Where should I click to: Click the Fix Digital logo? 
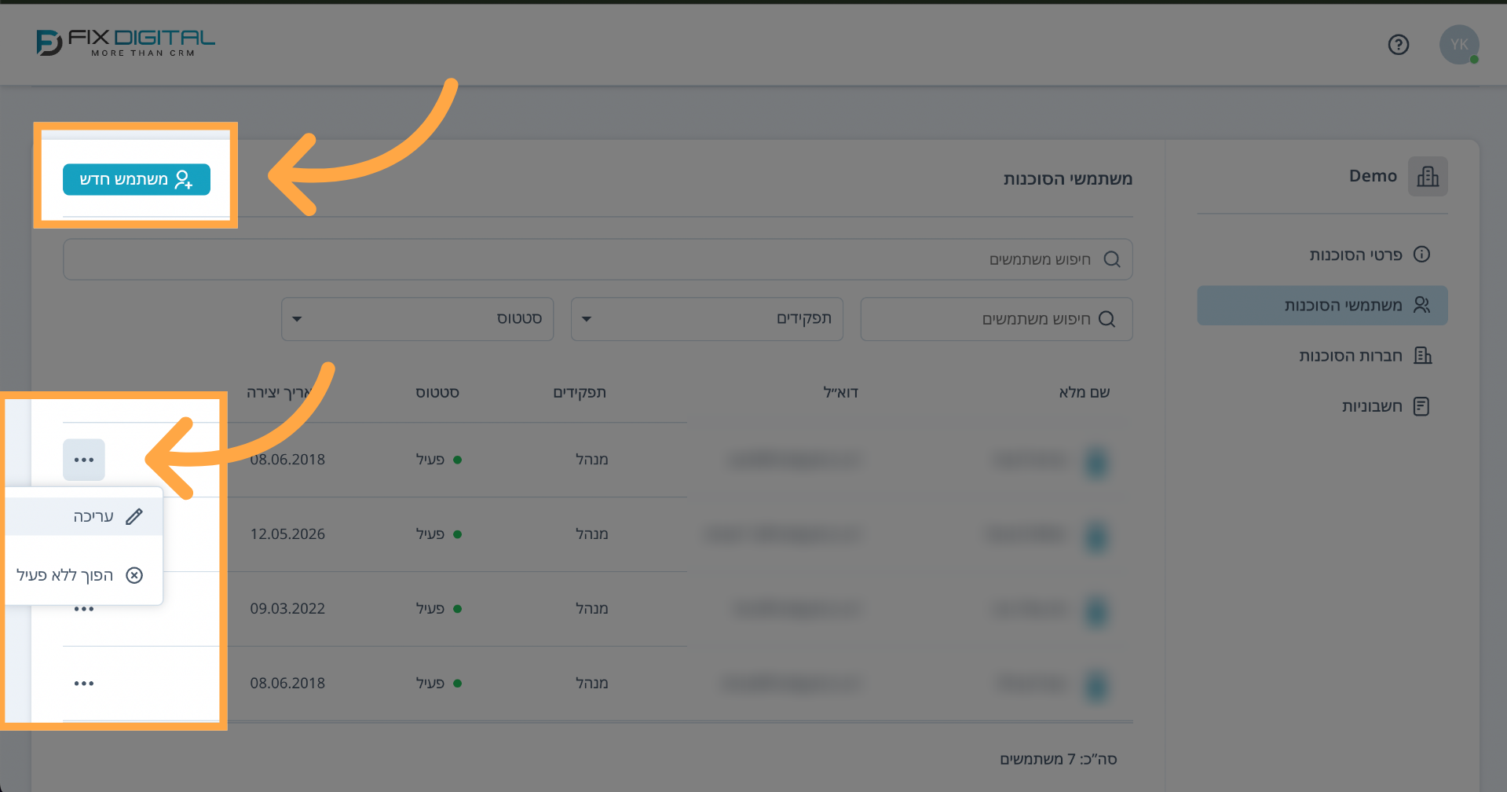pos(126,42)
